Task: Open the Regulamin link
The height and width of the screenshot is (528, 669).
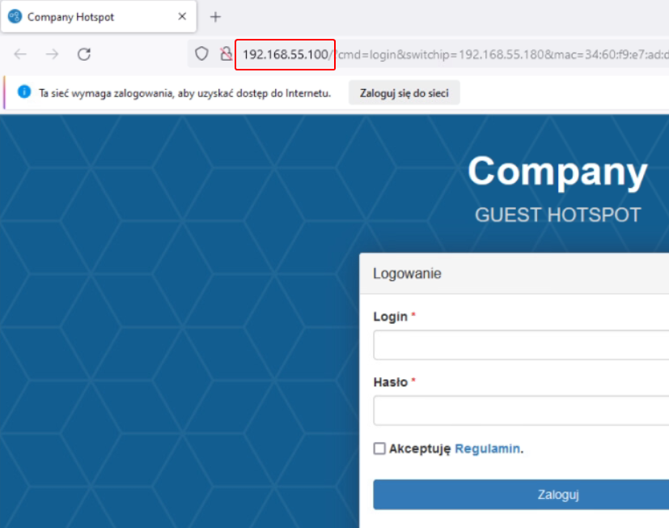Action: click(487, 449)
